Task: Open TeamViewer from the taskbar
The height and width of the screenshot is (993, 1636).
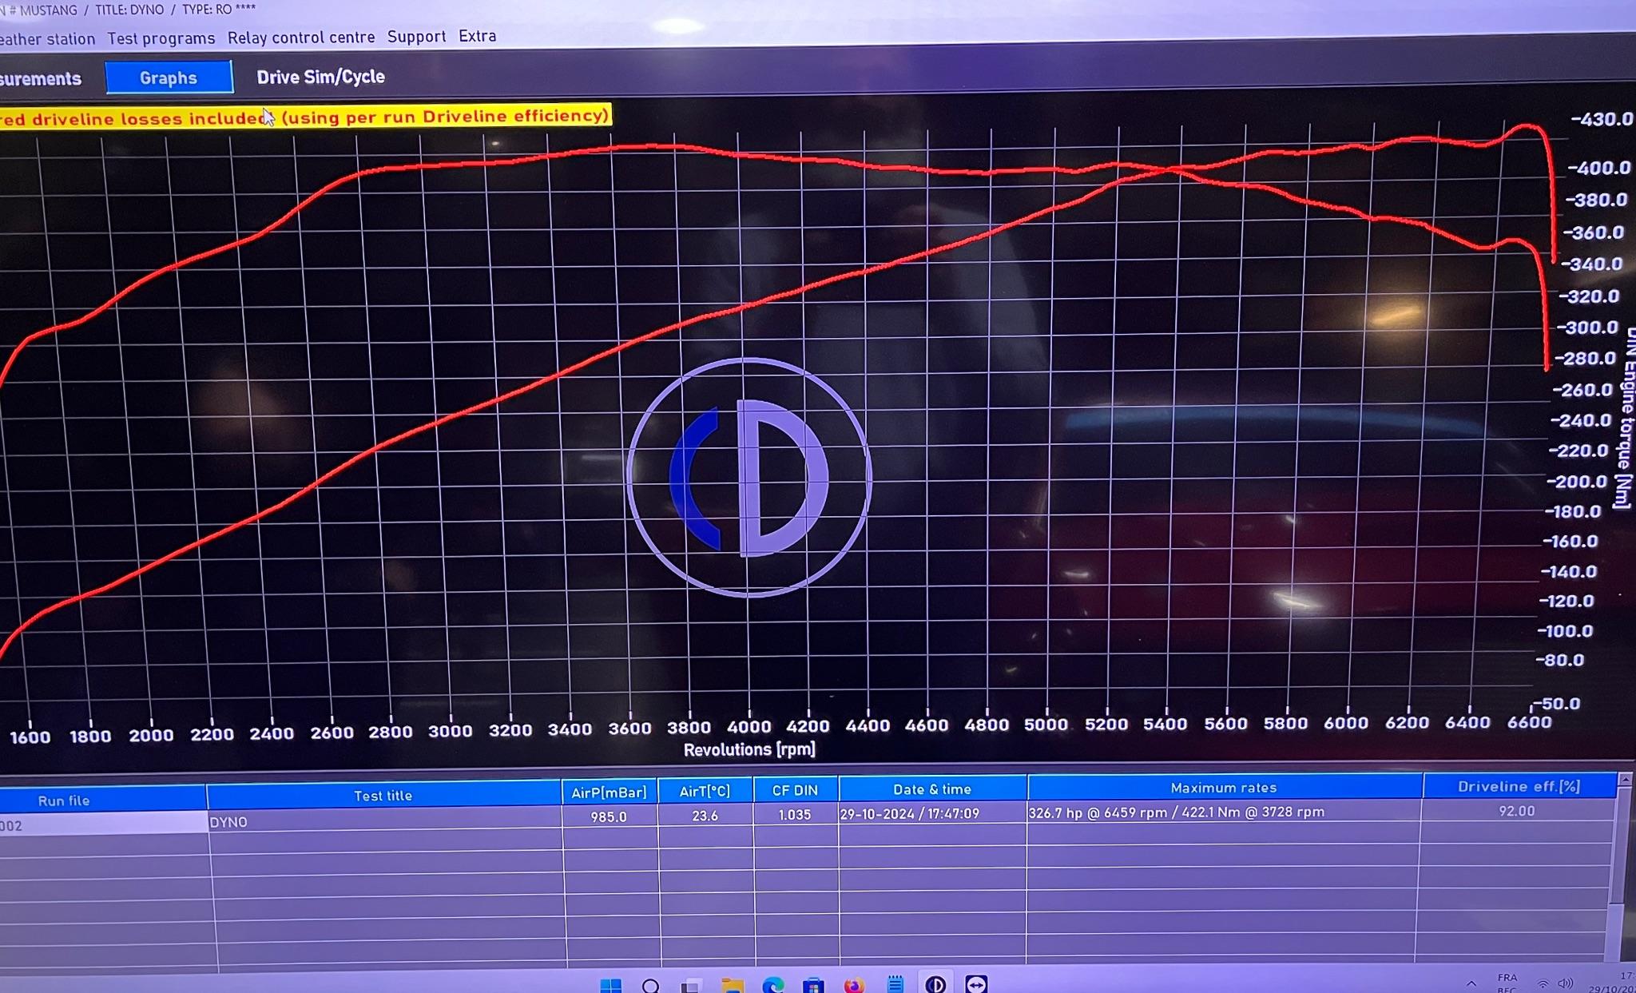Action: 976,984
